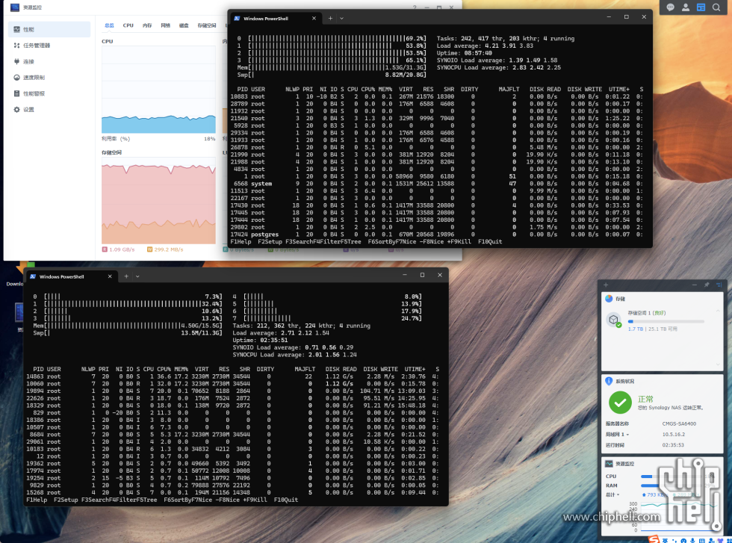Switch to the 磁盘 tab
The height and width of the screenshot is (543, 732).
point(184,25)
